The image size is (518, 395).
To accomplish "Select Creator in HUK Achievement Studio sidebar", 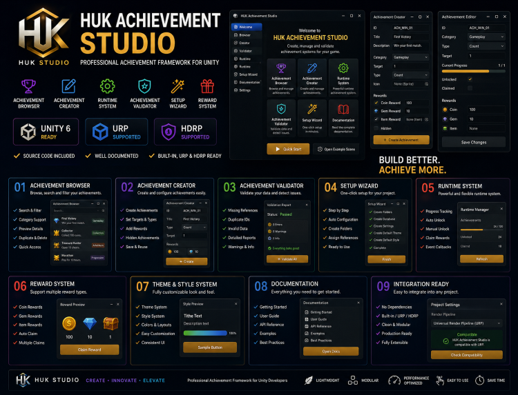I will pyautogui.click(x=247, y=43).
